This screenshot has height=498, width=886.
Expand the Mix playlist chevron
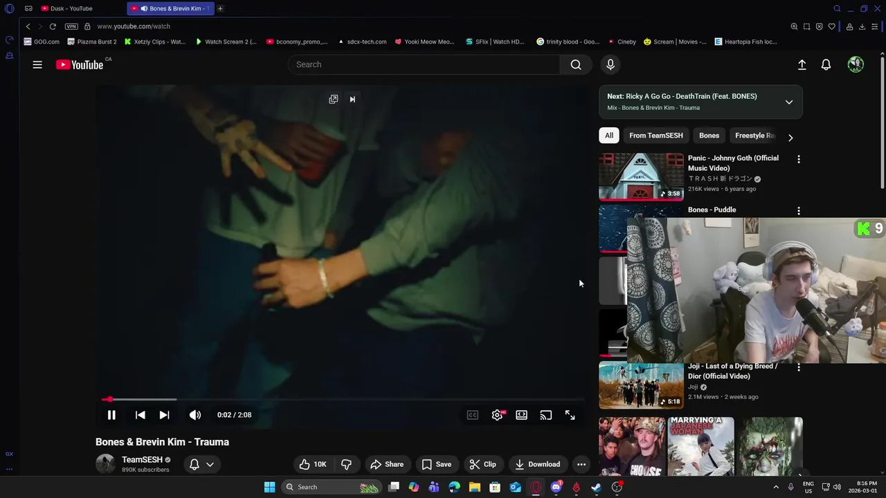pos(788,102)
